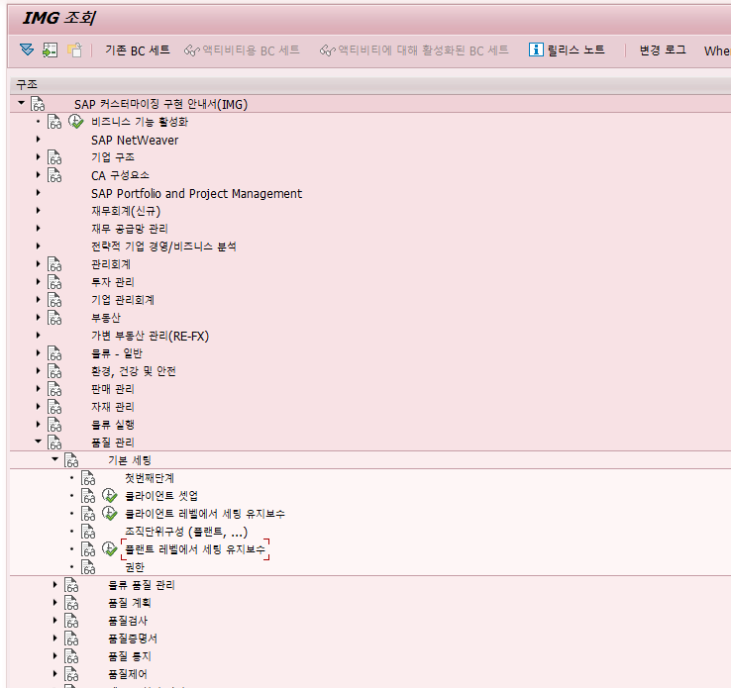Open documentation icon for 첫번째단계
731x688 pixels.
point(87,478)
